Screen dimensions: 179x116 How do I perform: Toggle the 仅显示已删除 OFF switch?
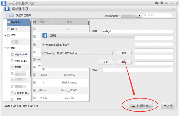tap(10, 15)
